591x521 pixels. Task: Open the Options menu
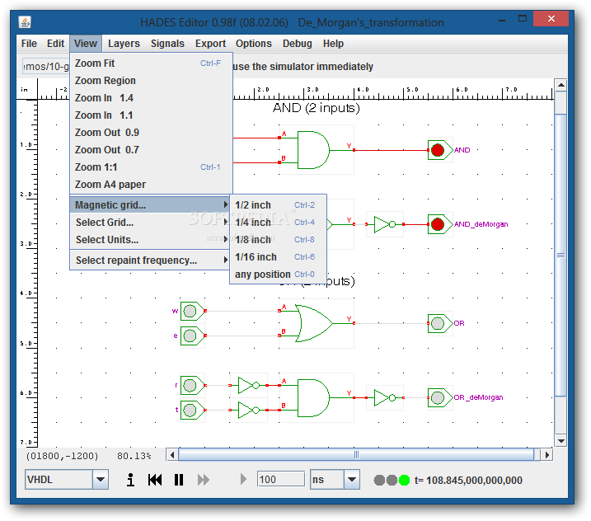(x=253, y=44)
